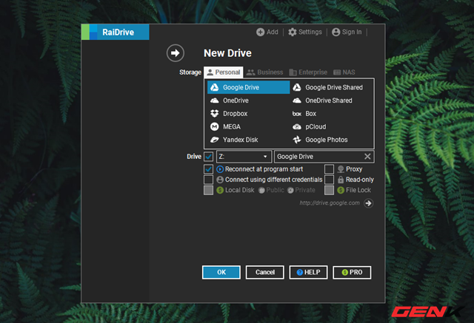Open the HELP button
The height and width of the screenshot is (323, 474).
(308, 272)
